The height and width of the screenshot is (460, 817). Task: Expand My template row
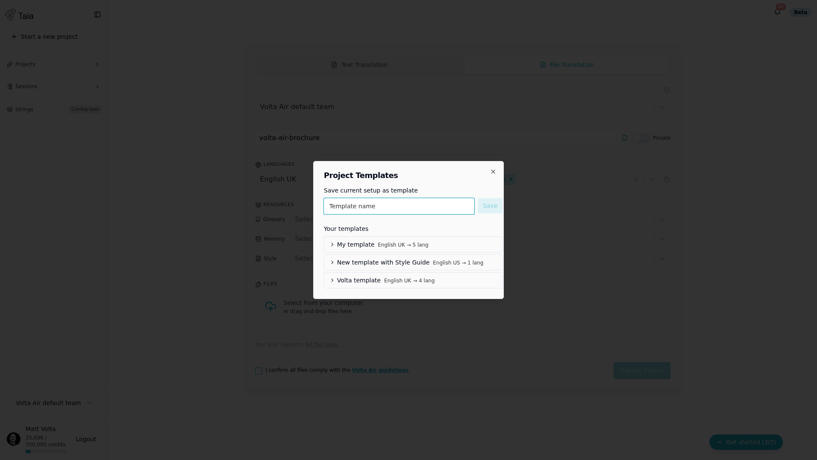click(413, 244)
